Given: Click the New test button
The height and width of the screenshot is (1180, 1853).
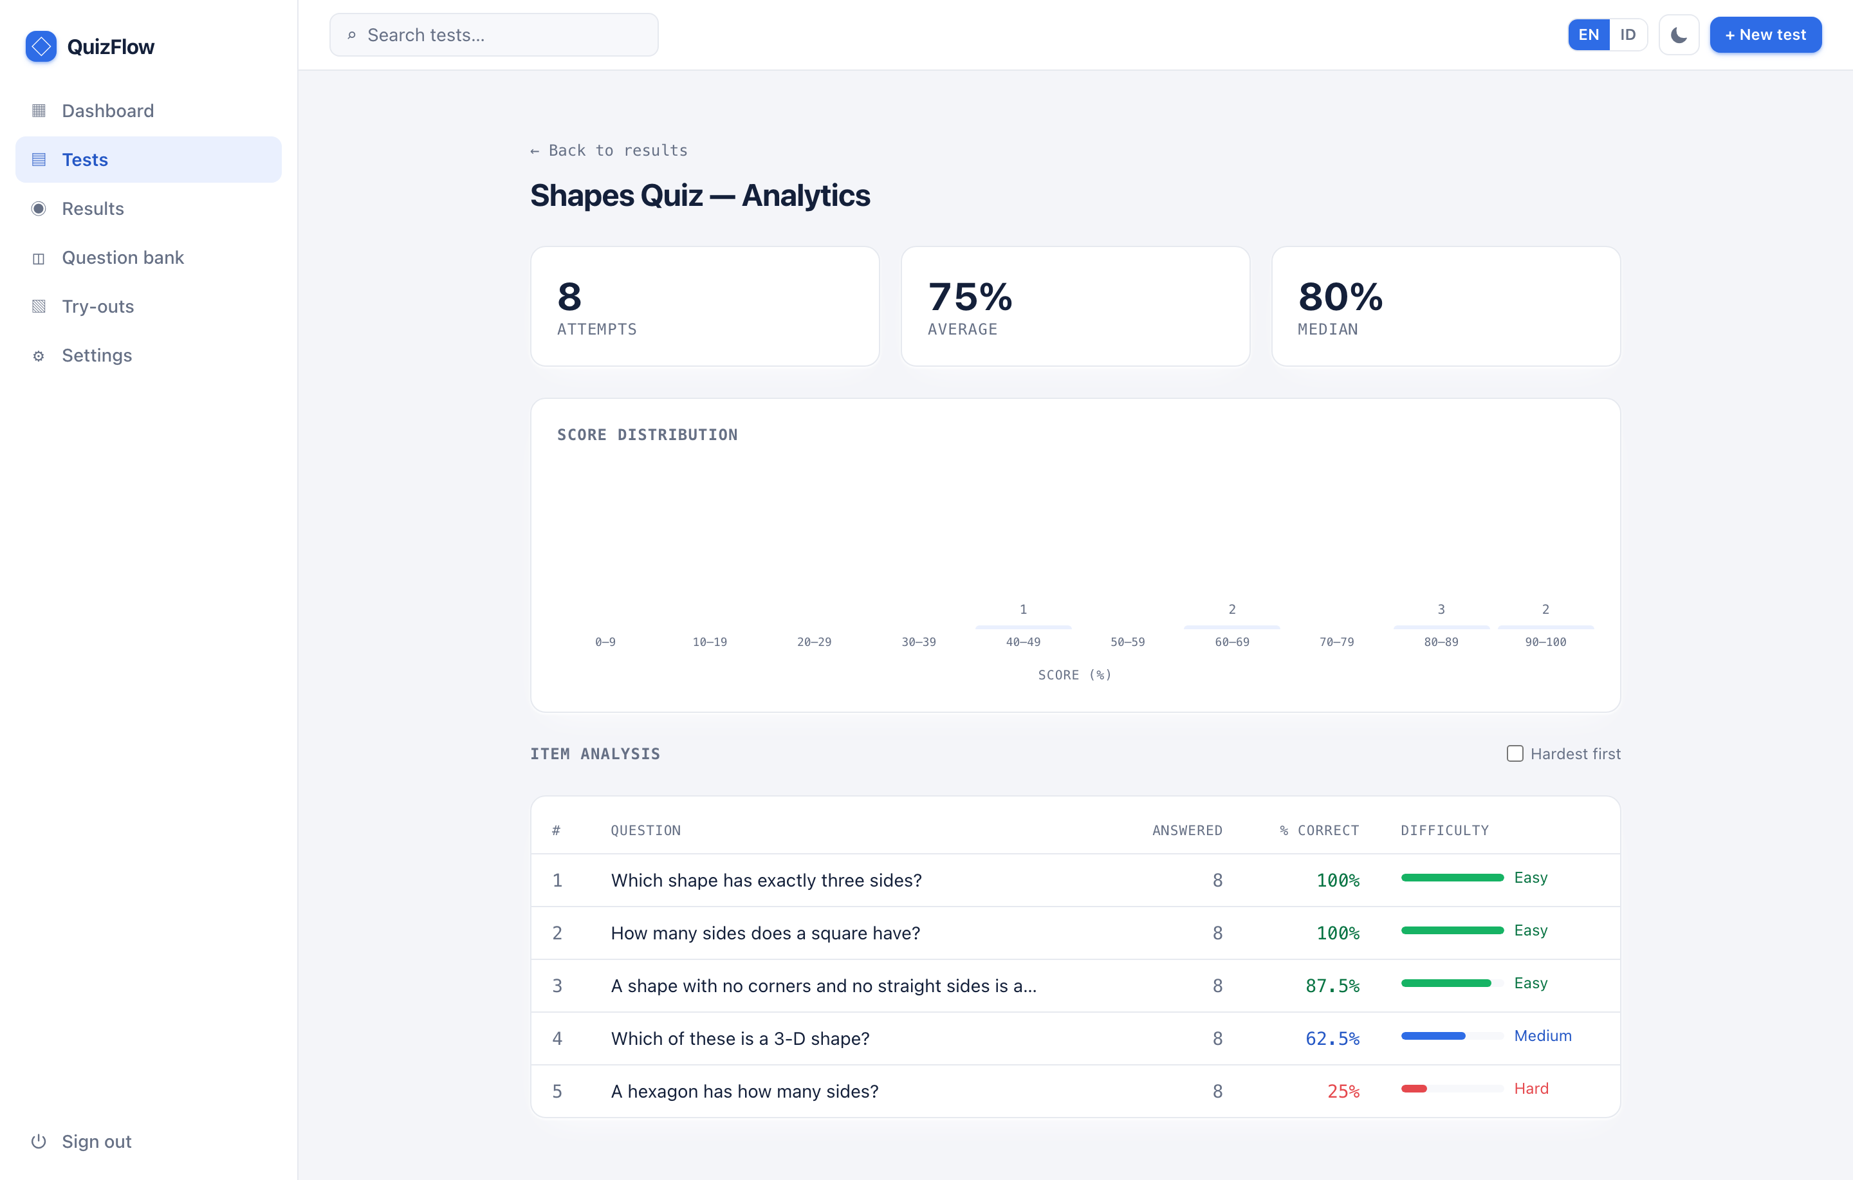Looking at the screenshot, I should (1765, 35).
